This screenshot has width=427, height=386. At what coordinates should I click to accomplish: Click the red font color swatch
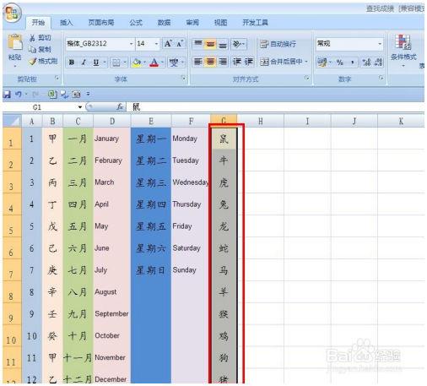pos(154,62)
